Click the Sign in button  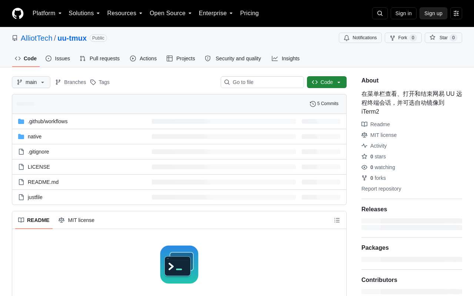pyautogui.click(x=404, y=13)
